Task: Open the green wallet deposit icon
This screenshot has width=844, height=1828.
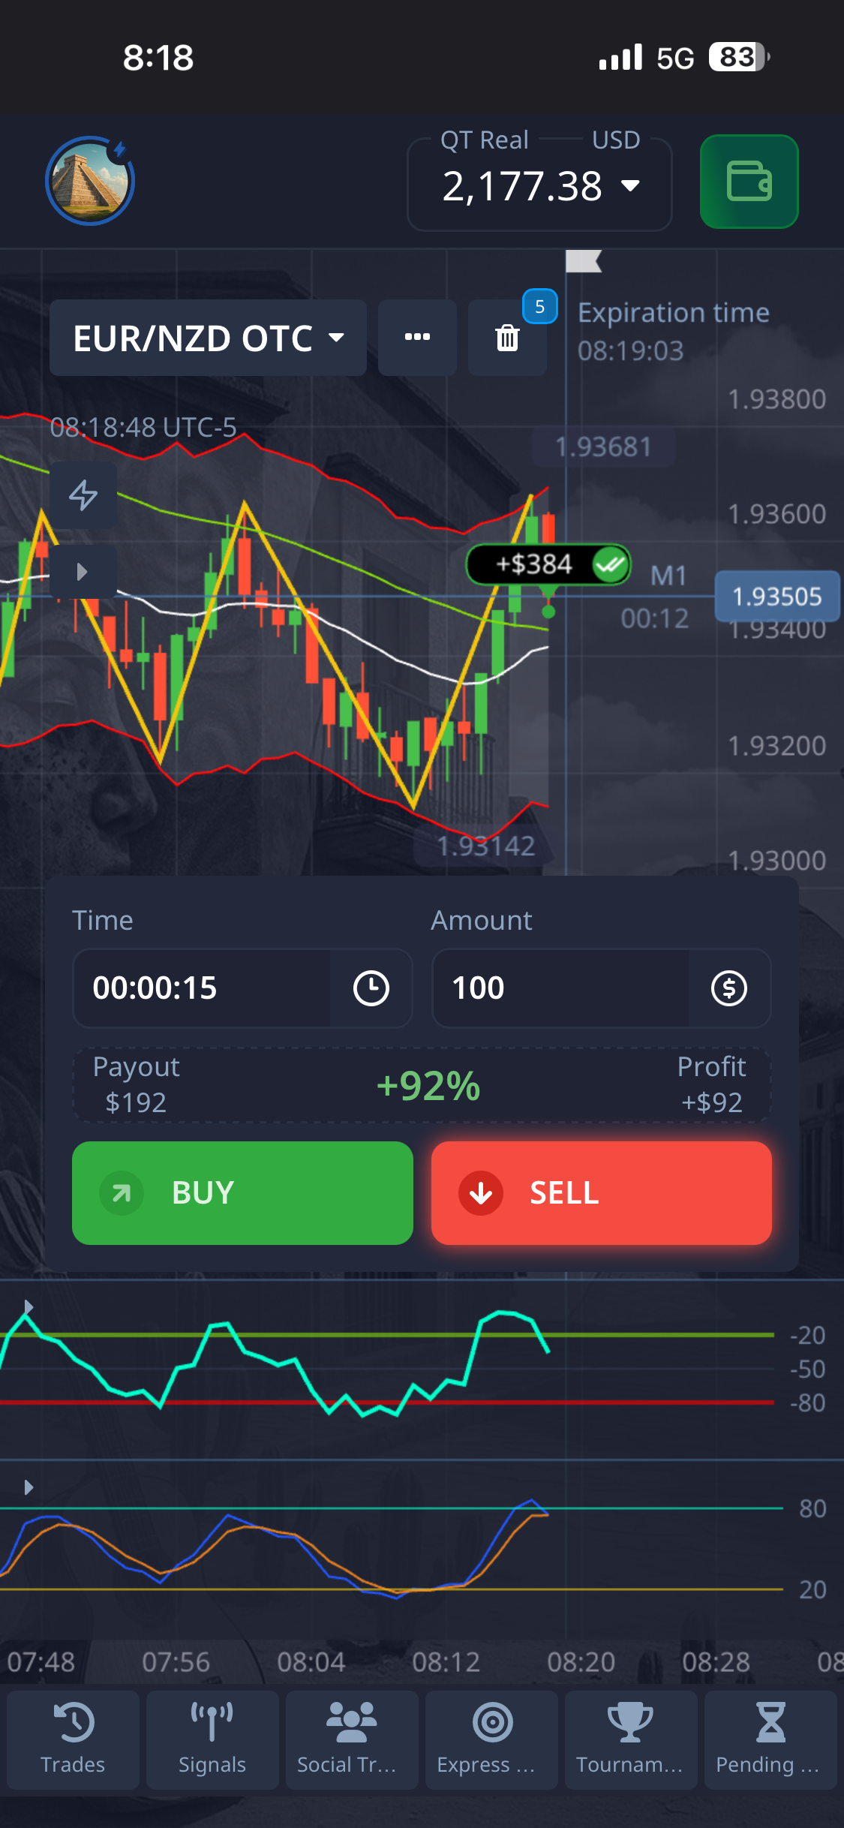Action: (x=748, y=182)
